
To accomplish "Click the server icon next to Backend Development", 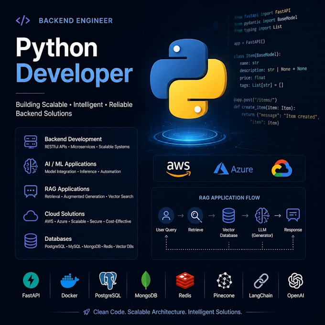I will tap(31, 142).
